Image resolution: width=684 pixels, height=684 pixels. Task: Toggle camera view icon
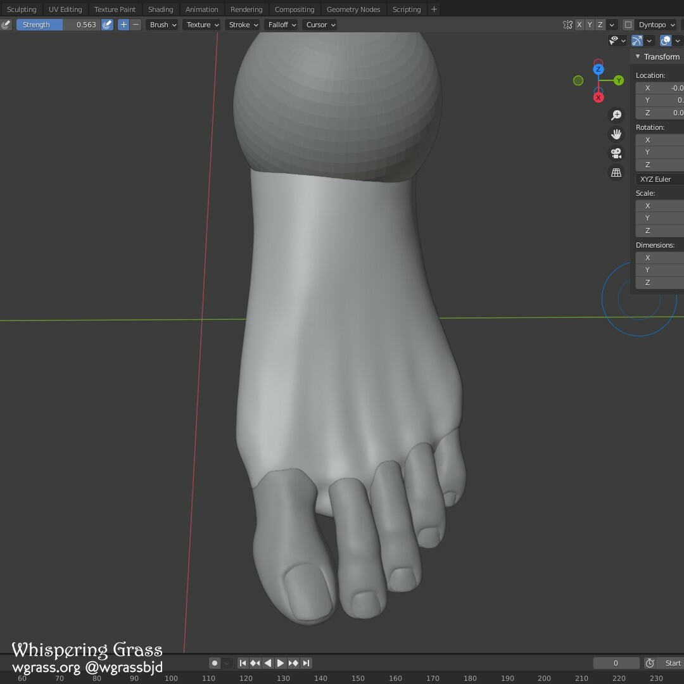point(616,153)
